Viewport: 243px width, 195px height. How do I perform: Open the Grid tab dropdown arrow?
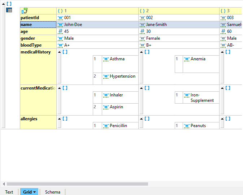[35, 192]
